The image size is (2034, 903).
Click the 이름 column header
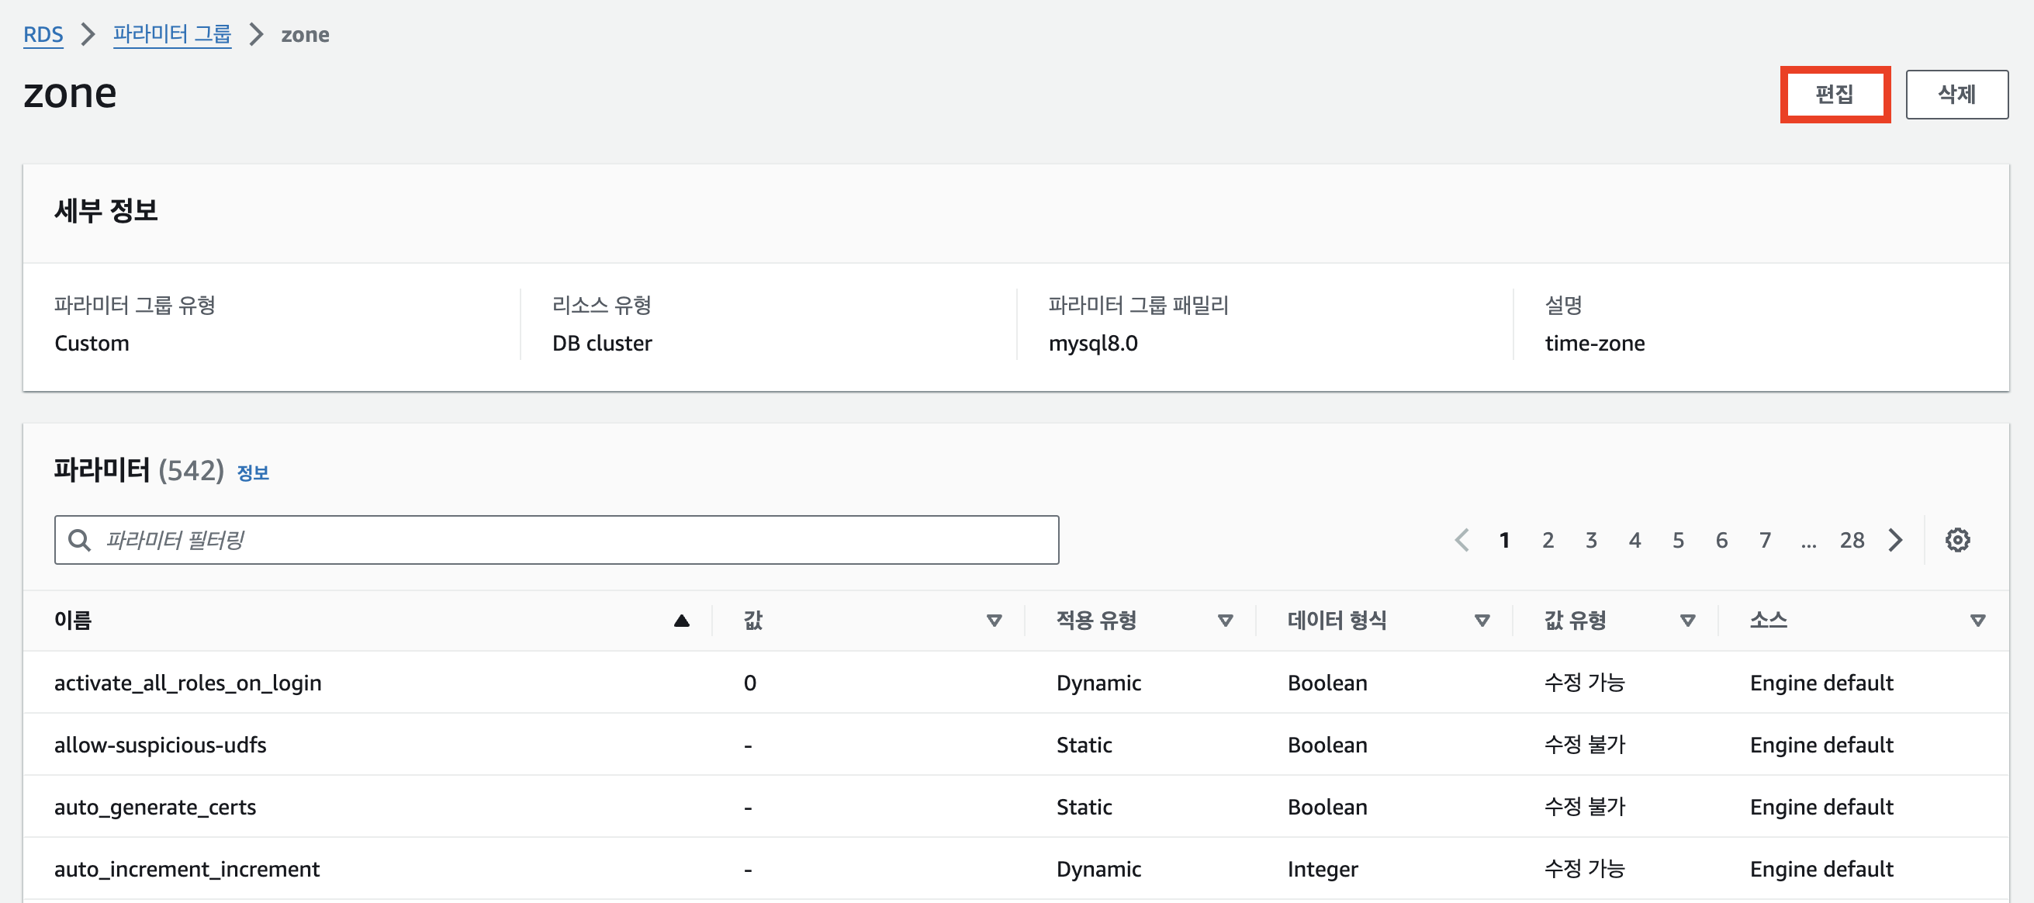73,621
